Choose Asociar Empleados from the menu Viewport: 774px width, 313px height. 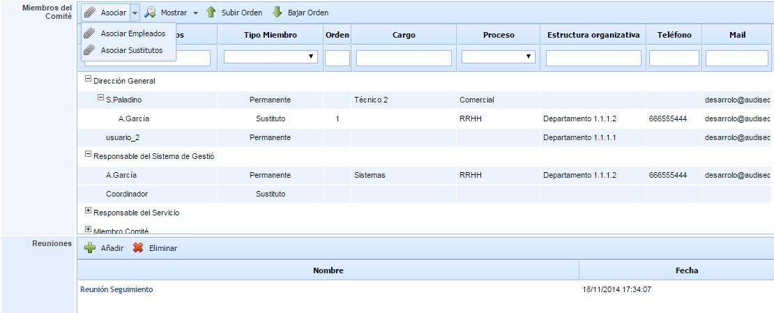click(x=132, y=33)
